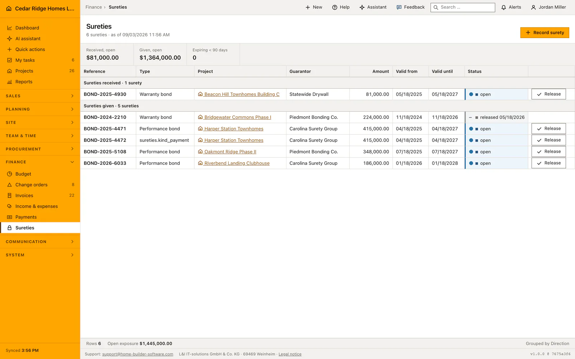Expand the SALES section

[40, 96]
